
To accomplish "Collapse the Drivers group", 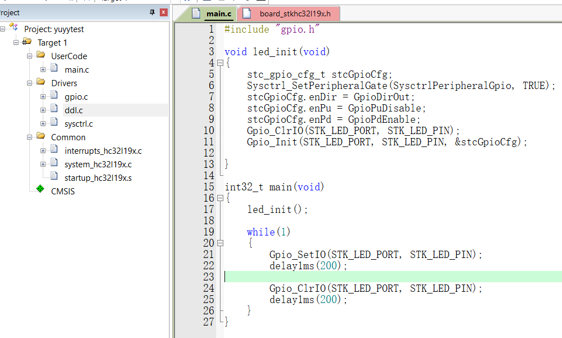I will [x=29, y=83].
